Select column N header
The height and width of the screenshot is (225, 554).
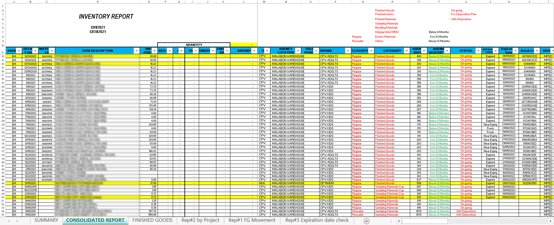[x=286, y=2]
